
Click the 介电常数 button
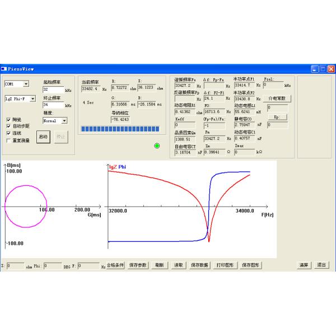(x=277, y=98)
